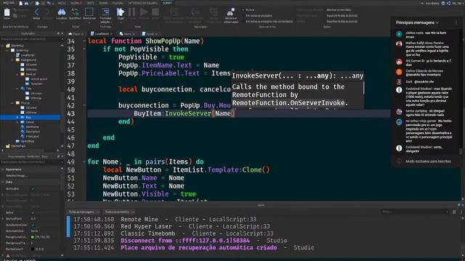The width and height of the screenshot is (465, 261).
Task: Fold the for loop at line 49
Action: click(84, 162)
